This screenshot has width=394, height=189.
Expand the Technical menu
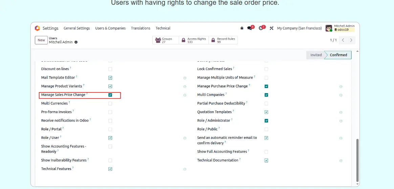tap(163, 28)
